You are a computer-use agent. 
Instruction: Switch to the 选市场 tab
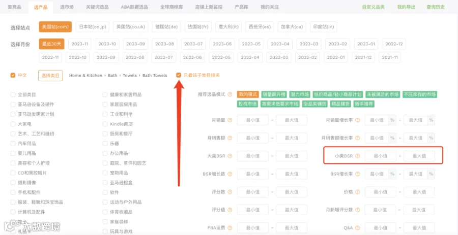67,7
